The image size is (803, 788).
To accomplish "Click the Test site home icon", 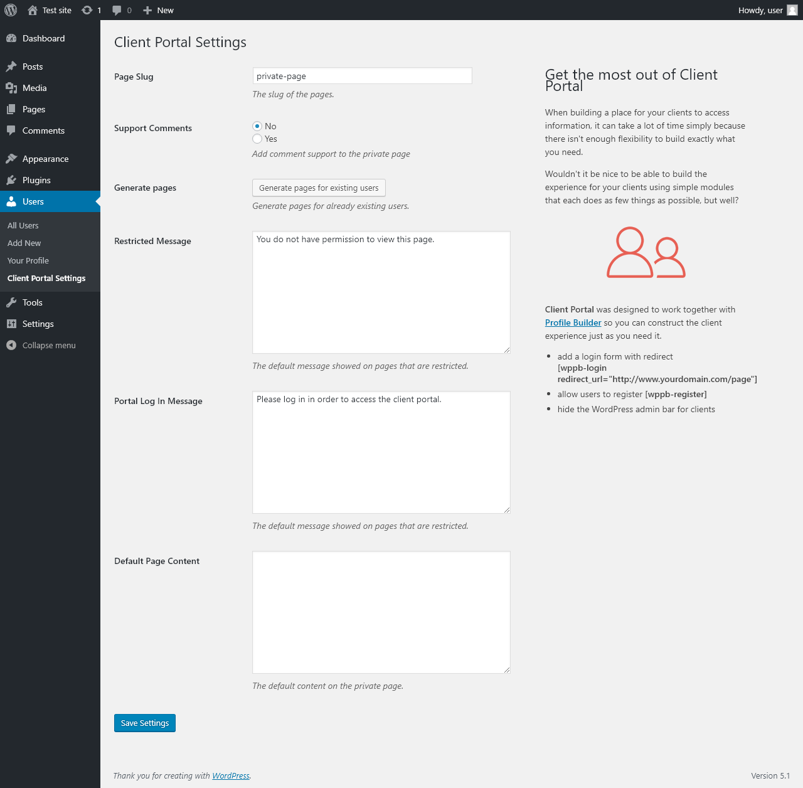I will point(33,10).
